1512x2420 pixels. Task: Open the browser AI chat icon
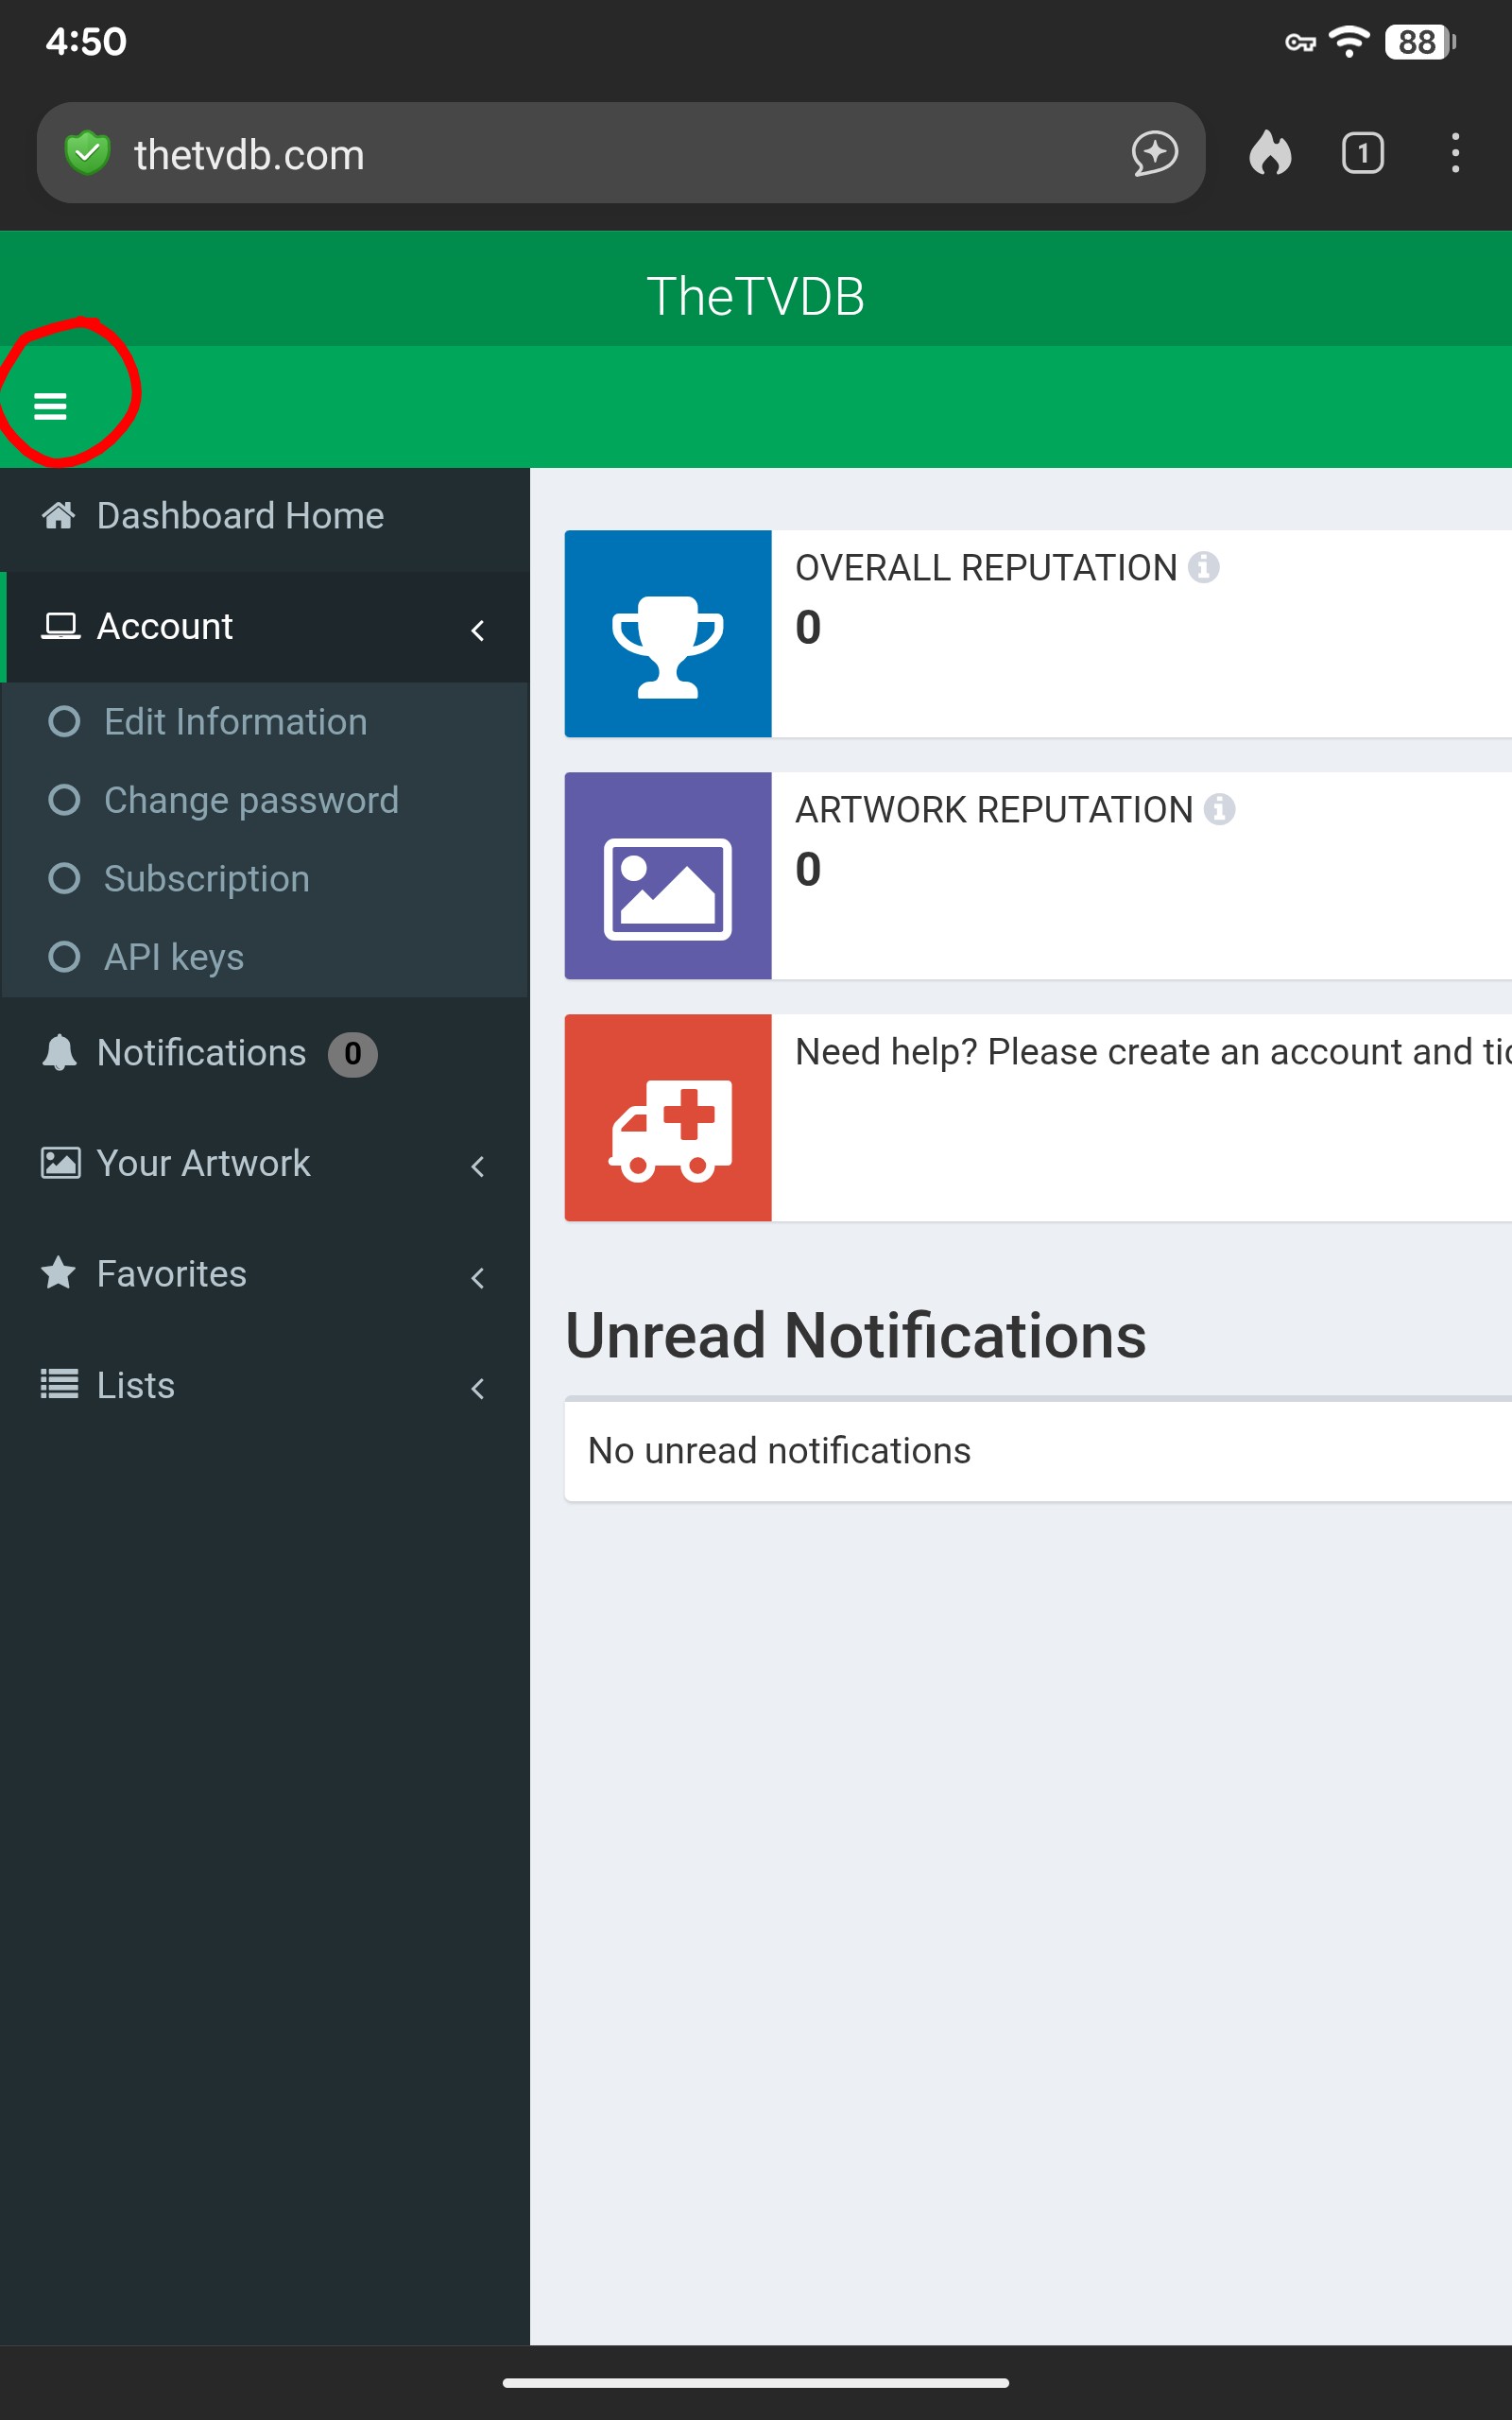click(1154, 154)
